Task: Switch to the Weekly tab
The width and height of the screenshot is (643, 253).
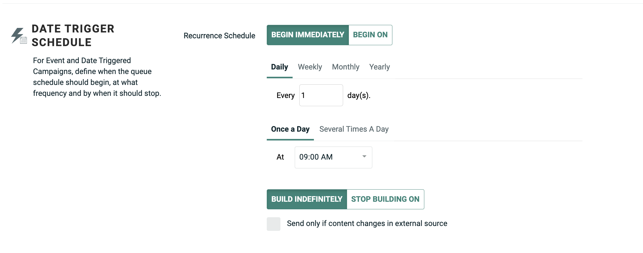Action: coord(310,67)
